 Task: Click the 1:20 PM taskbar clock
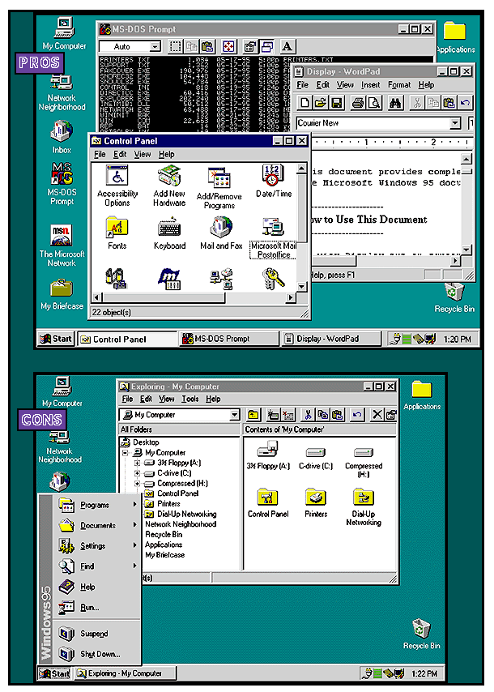pyautogui.click(x=457, y=340)
